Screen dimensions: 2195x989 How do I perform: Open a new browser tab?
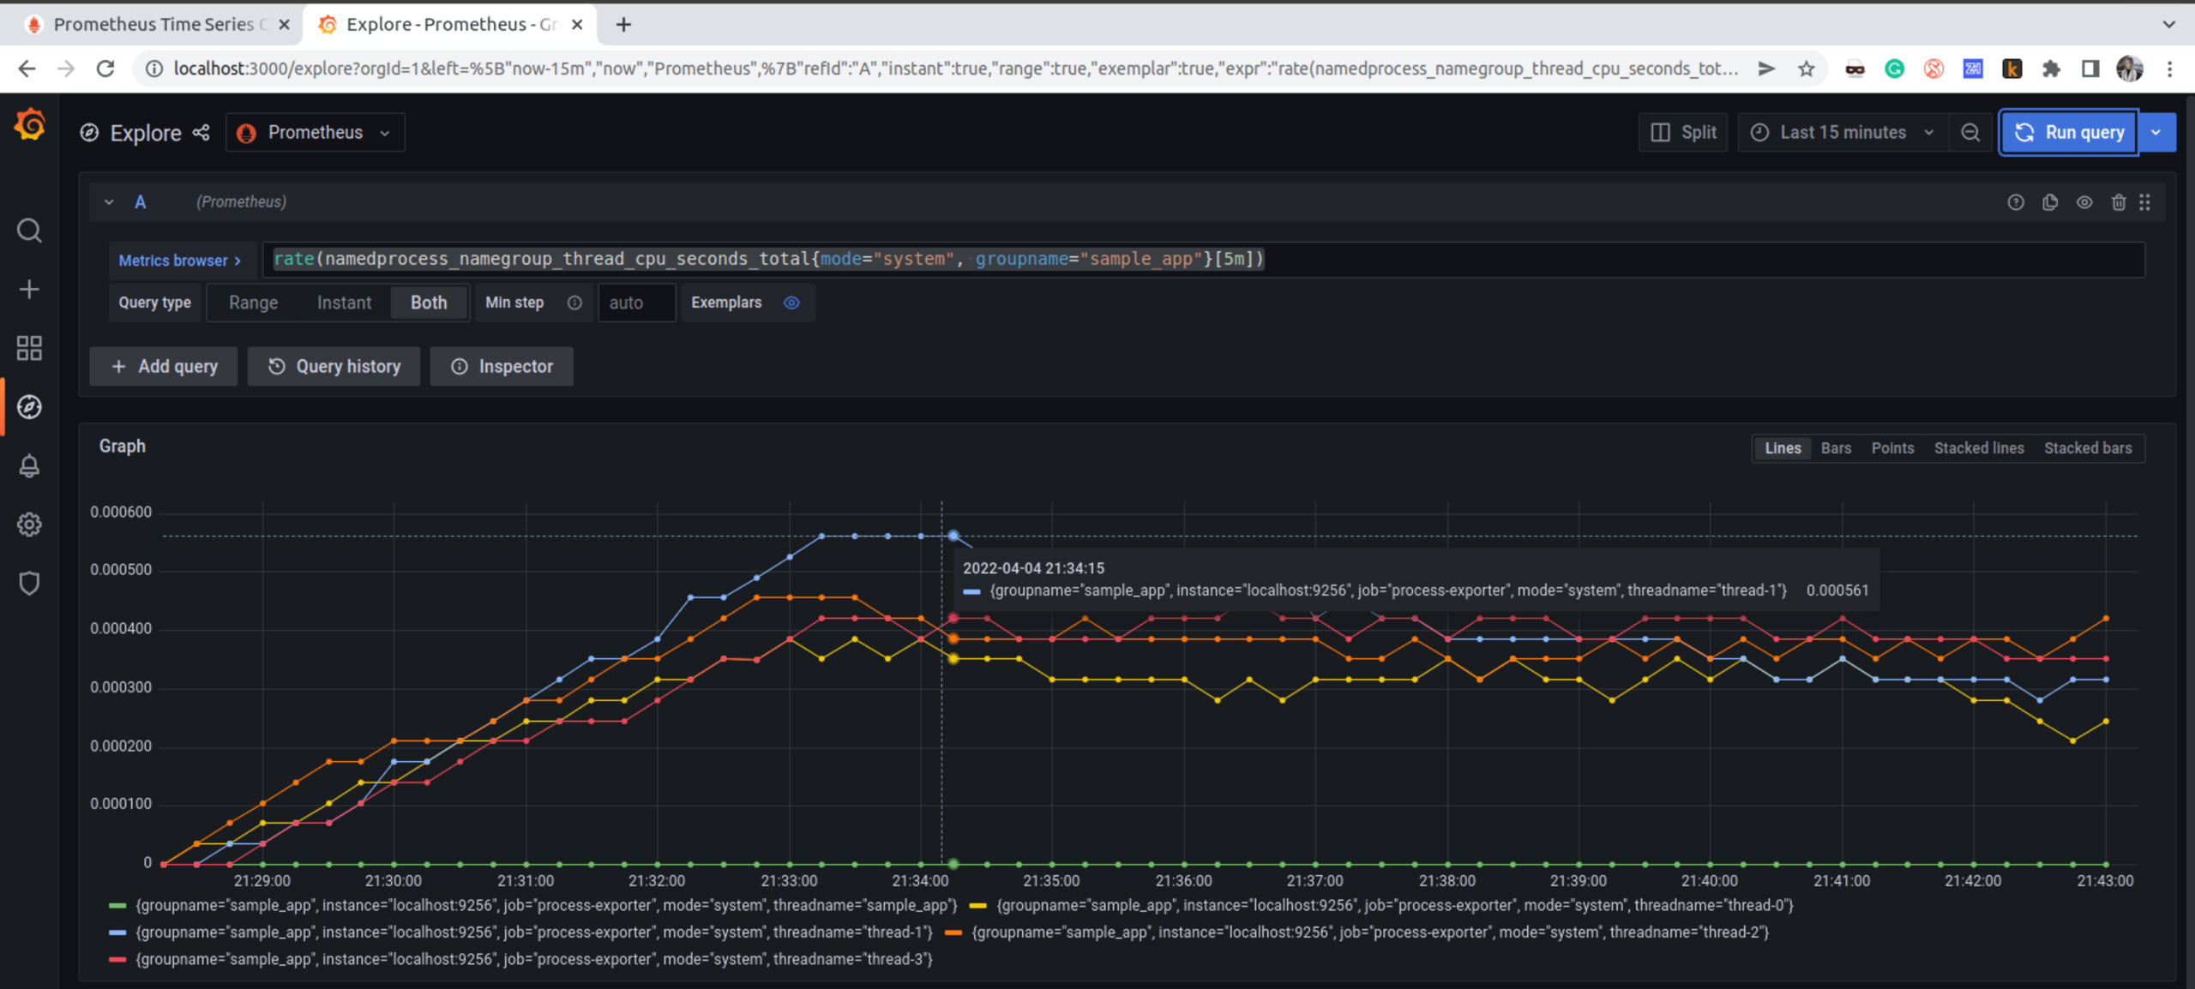[x=623, y=25]
